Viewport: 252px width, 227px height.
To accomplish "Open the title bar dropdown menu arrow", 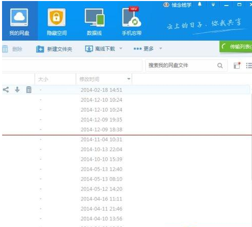I will coord(213,5).
